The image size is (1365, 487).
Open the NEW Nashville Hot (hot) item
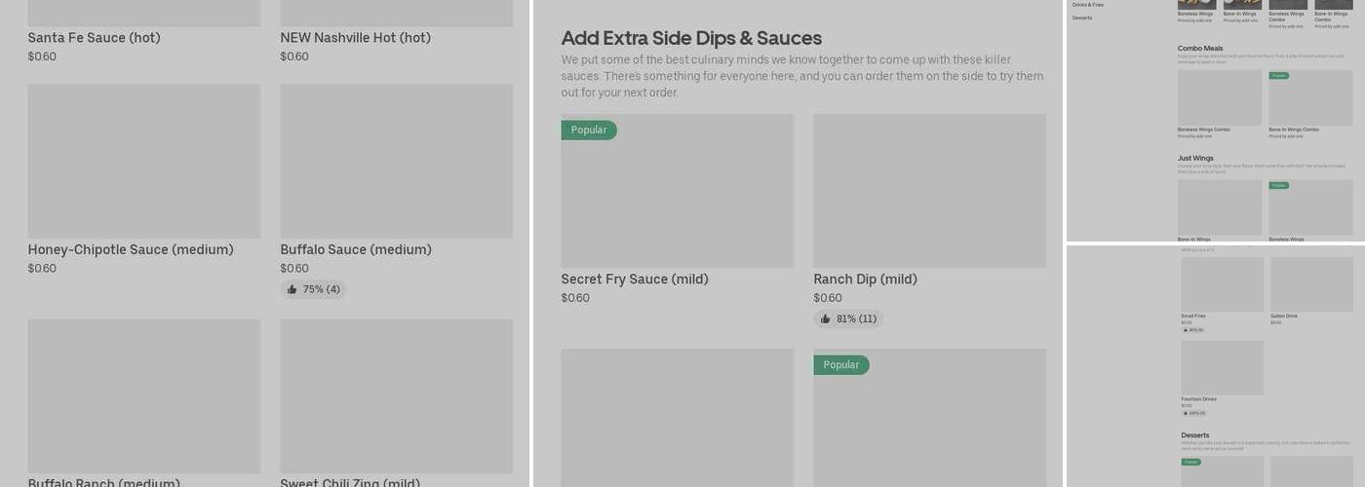[356, 38]
